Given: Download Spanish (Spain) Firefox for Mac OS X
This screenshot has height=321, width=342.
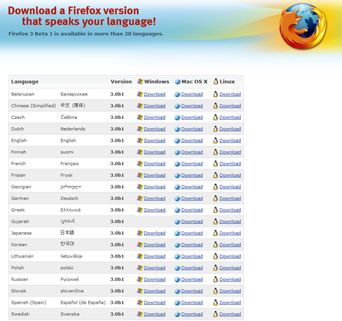Looking at the screenshot, I should [192, 303].
